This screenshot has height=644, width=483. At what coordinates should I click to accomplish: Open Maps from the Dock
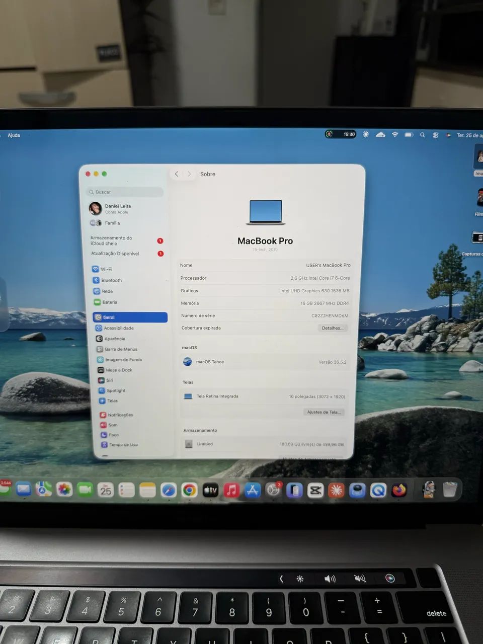(44, 489)
